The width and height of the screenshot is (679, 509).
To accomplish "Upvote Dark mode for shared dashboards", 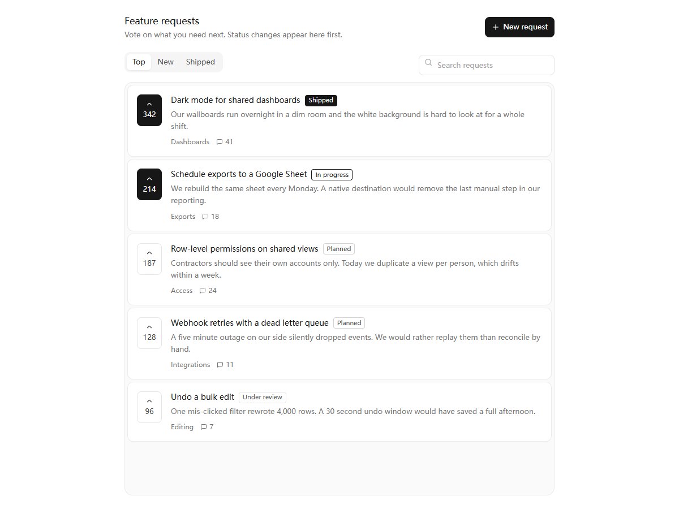I will 149,110.
